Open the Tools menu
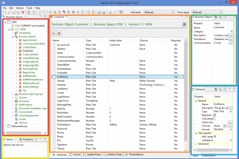 (x=29, y=8)
